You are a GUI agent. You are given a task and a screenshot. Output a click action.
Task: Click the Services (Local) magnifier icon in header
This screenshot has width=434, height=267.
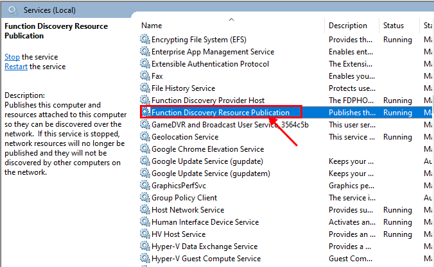[12, 10]
